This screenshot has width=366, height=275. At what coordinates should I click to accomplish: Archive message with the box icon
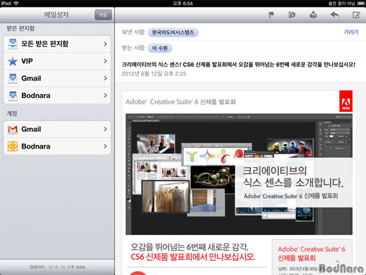tap(313, 15)
